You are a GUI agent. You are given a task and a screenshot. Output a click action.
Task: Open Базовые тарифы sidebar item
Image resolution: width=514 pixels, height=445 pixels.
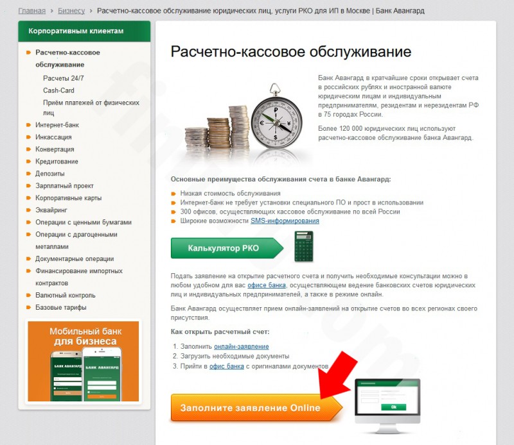pos(61,307)
